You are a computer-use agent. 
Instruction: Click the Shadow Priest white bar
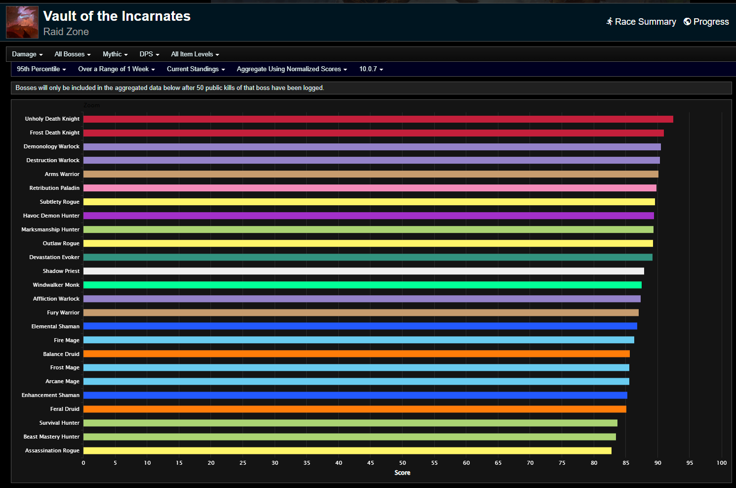coord(364,271)
